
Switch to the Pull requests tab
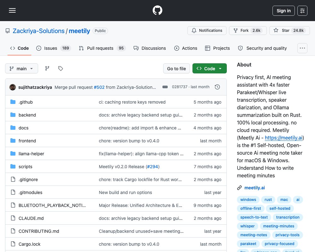pyautogui.click(x=102, y=48)
